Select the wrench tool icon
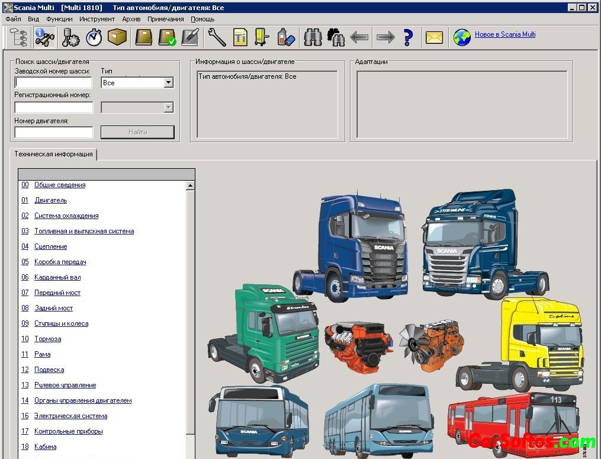 (217, 37)
